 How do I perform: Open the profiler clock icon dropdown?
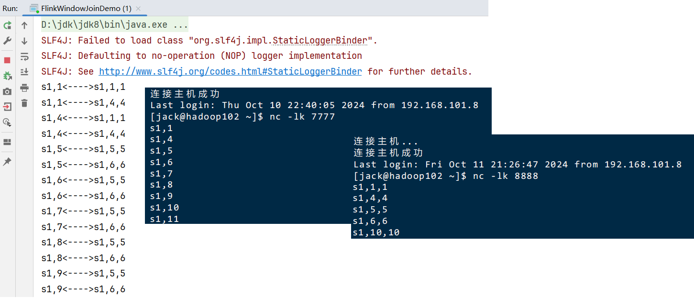pos(7,122)
